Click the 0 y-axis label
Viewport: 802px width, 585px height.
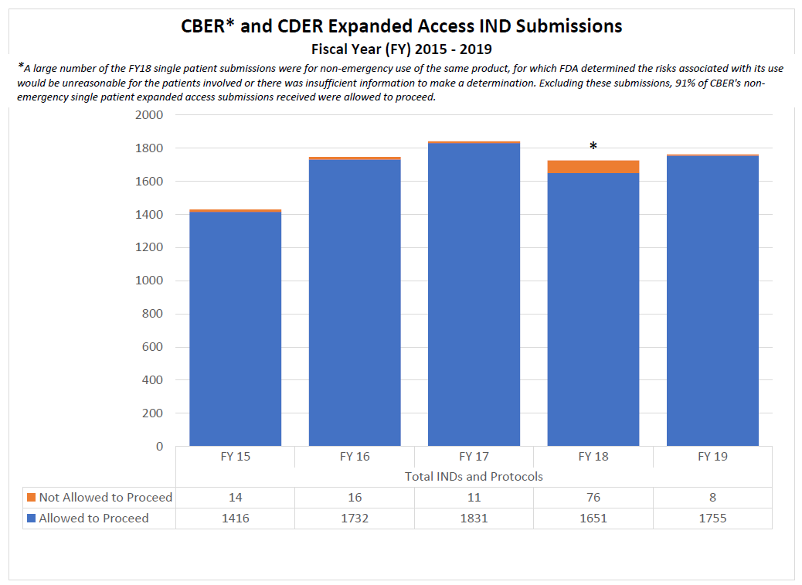(160, 447)
